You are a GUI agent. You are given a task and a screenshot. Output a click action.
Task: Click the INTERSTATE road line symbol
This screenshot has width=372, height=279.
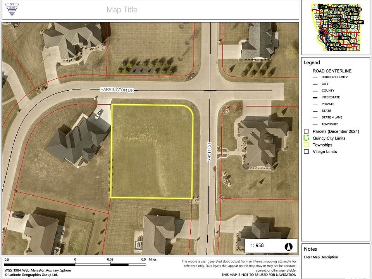pyautogui.click(x=315, y=98)
